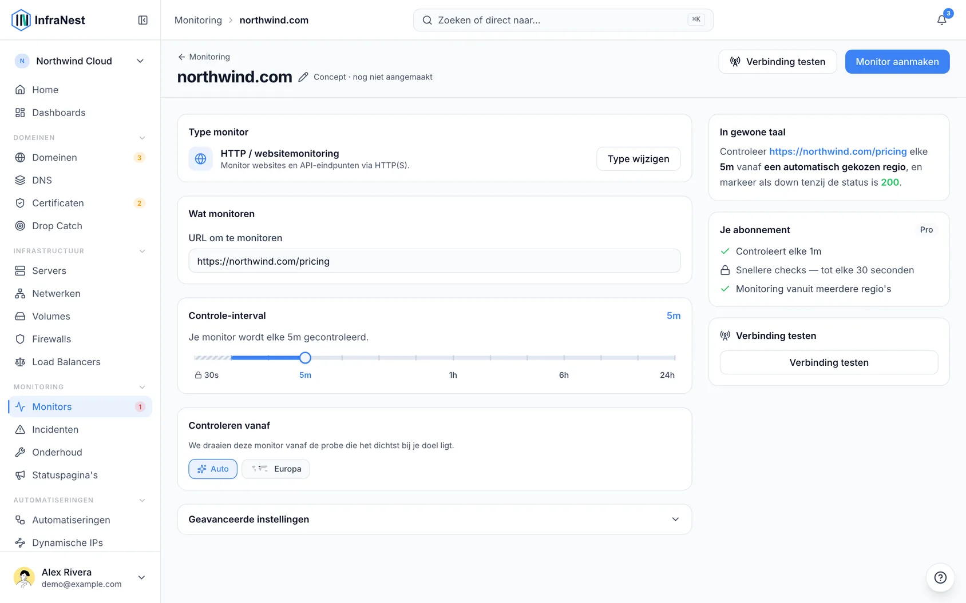Open Alex Rivera account menu

point(80,577)
